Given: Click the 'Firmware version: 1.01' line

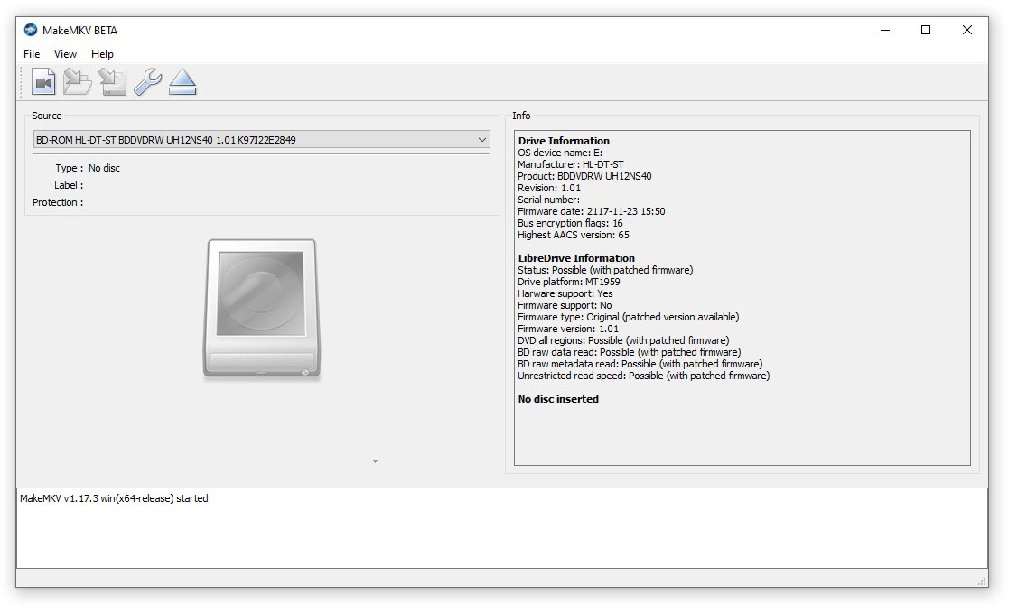Looking at the screenshot, I should 568,329.
